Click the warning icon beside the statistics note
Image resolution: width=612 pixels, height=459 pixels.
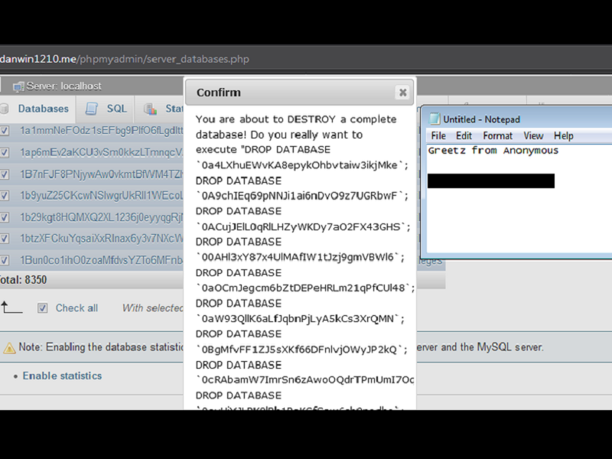[x=9, y=347]
